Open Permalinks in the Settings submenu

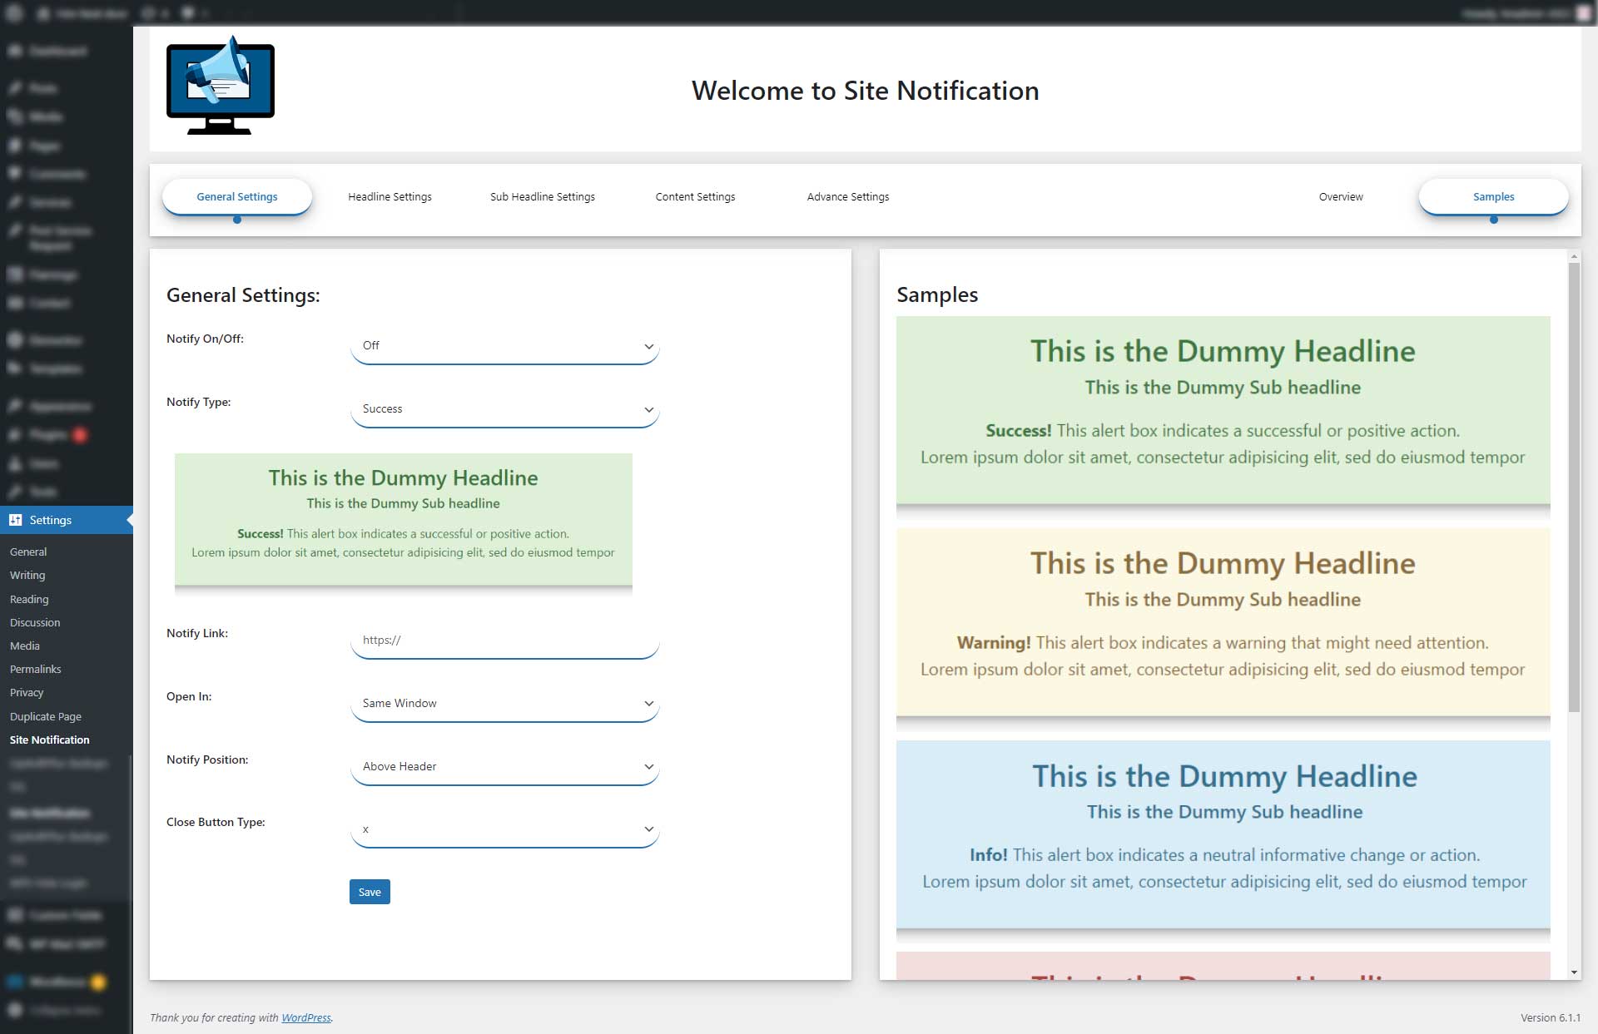point(35,669)
